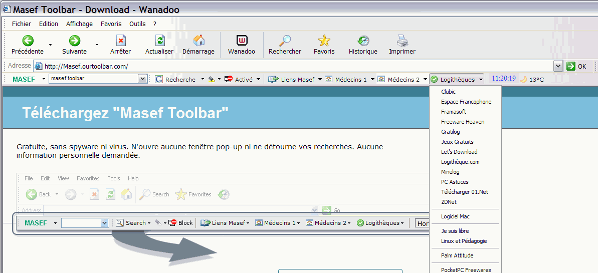Open Favoris star icon
The height and width of the screenshot is (273, 598).
tap(324, 41)
